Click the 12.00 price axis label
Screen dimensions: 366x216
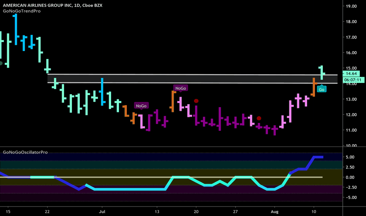[351, 115]
